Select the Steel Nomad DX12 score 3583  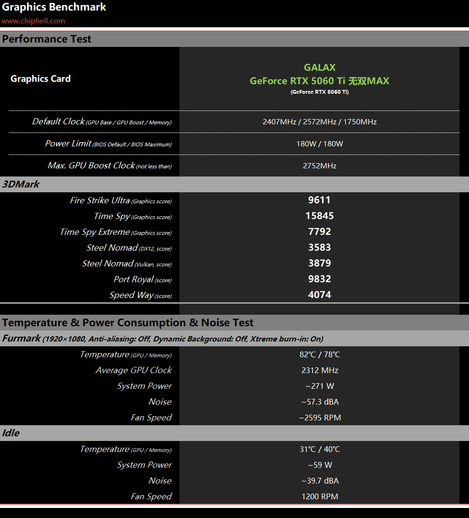point(319,247)
